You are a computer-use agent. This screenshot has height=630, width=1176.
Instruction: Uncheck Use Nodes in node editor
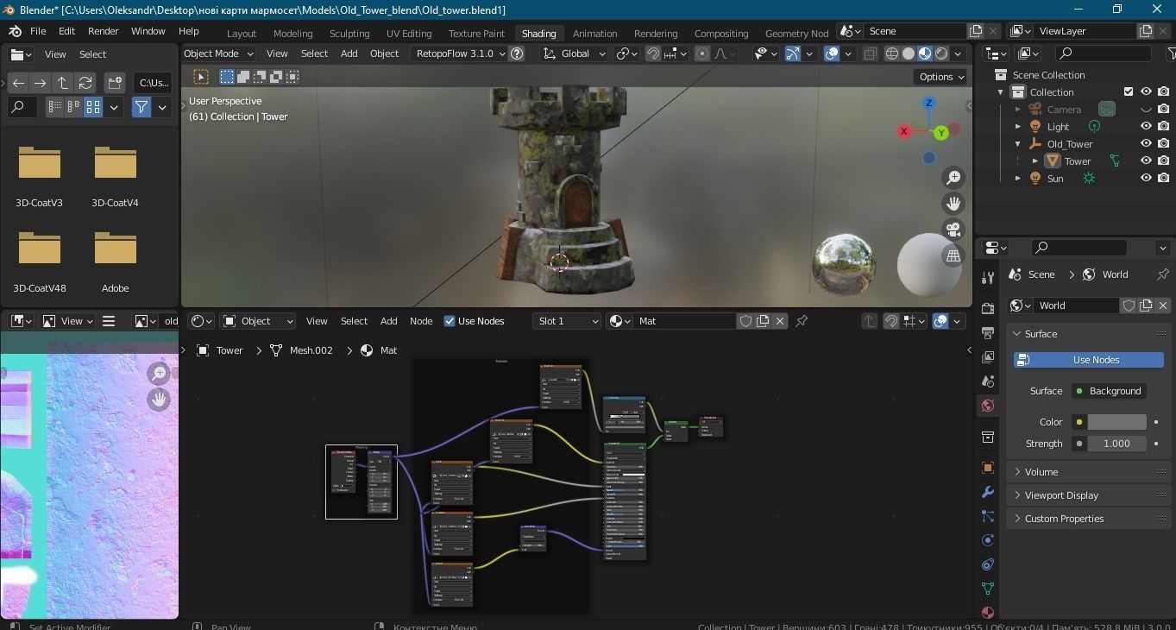tap(450, 321)
